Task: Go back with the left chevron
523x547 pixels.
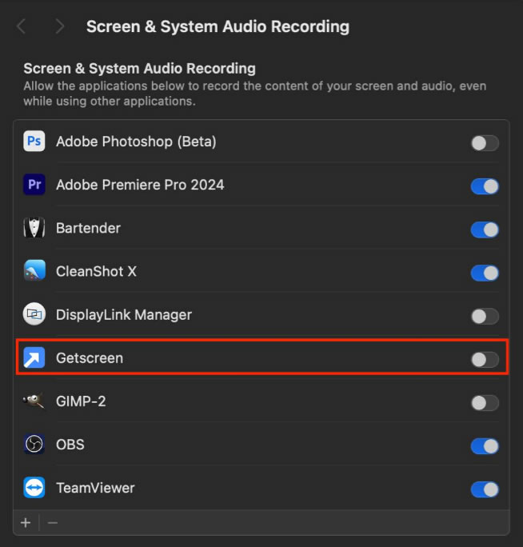Action: 22,26
